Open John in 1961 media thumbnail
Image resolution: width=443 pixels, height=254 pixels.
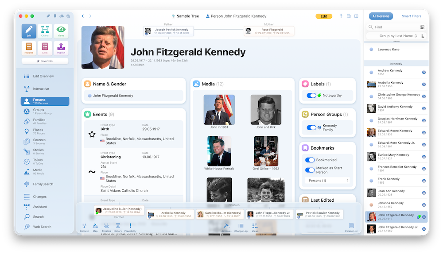pyautogui.click(x=219, y=110)
